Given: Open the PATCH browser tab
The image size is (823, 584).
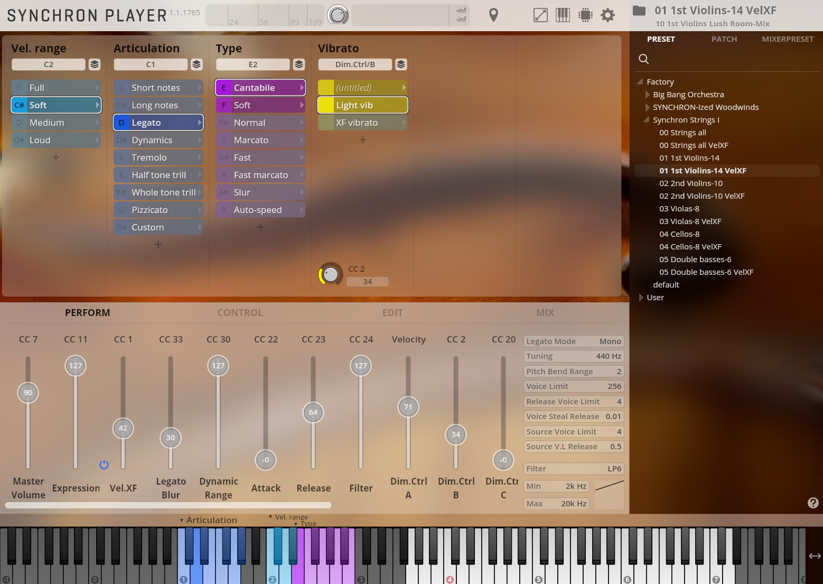Looking at the screenshot, I should pyautogui.click(x=724, y=39).
